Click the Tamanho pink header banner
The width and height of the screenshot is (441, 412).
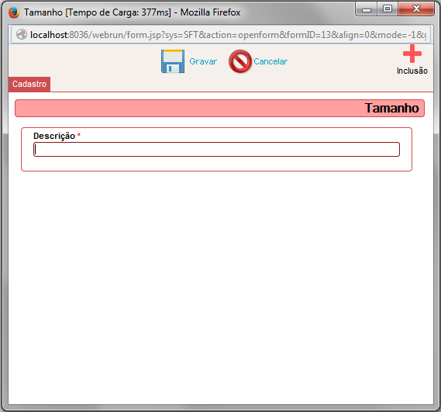click(x=219, y=108)
